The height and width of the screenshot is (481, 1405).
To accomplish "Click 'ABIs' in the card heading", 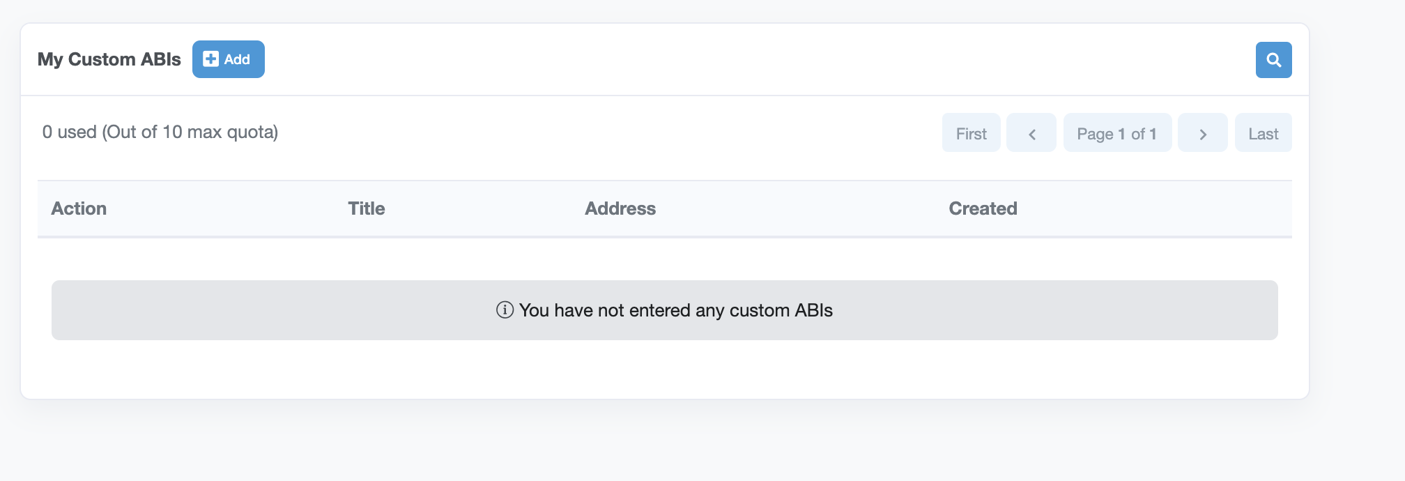I will pos(160,59).
